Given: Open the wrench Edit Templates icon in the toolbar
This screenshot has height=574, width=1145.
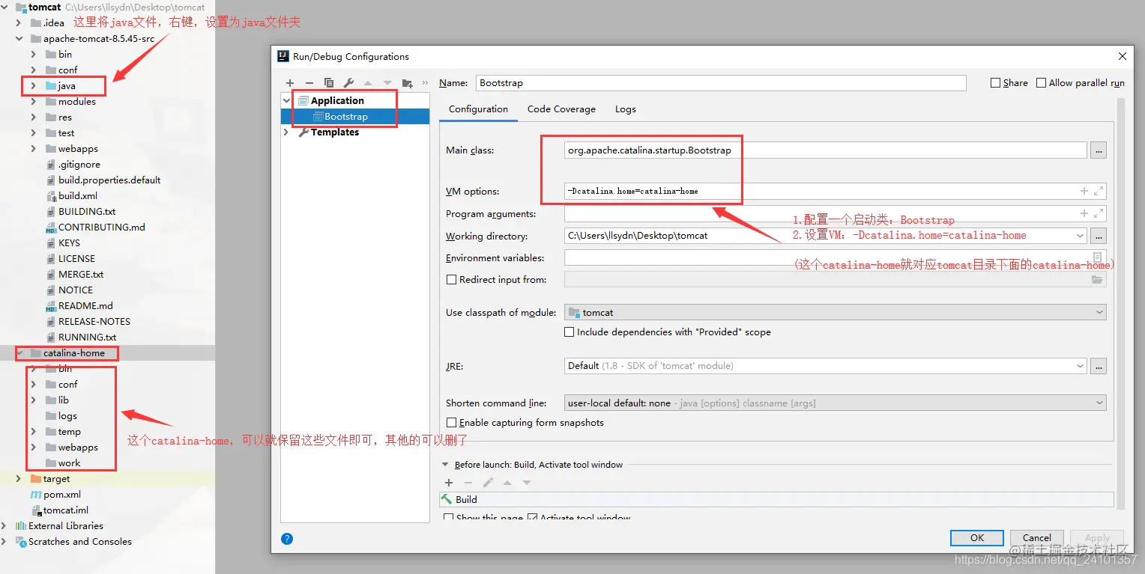Looking at the screenshot, I should point(348,83).
